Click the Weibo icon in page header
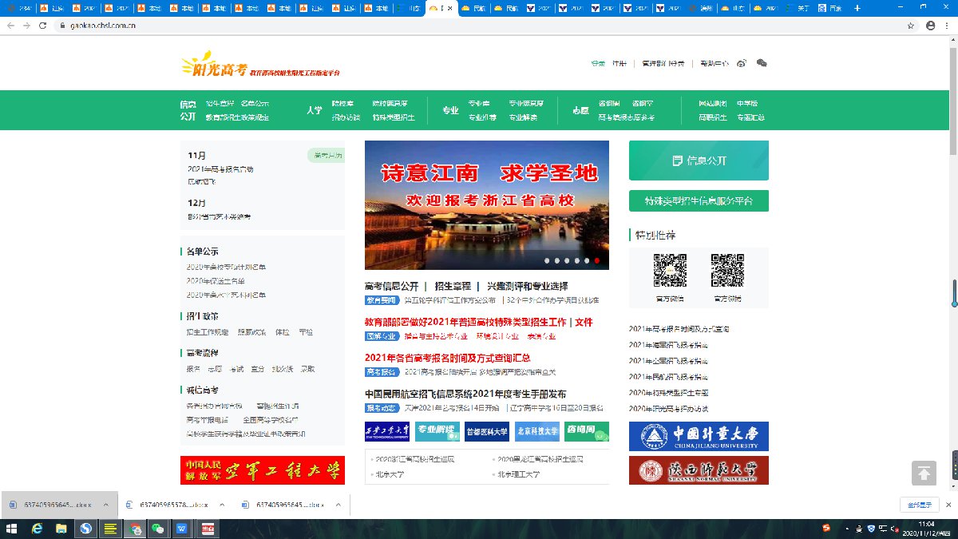Image resolution: width=958 pixels, height=539 pixels. pos(741,63)
